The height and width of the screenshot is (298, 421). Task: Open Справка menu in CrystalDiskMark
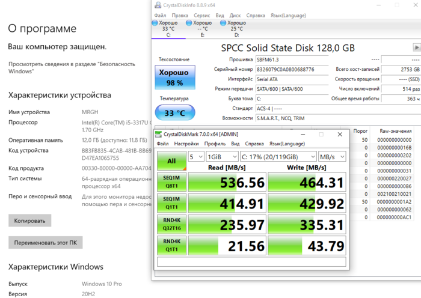(254, 144)
